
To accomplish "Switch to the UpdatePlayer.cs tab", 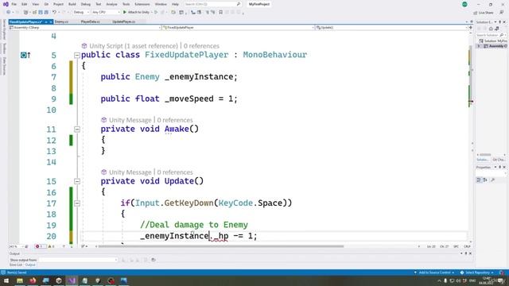I will pyautogui.click(x=124, y=21).
